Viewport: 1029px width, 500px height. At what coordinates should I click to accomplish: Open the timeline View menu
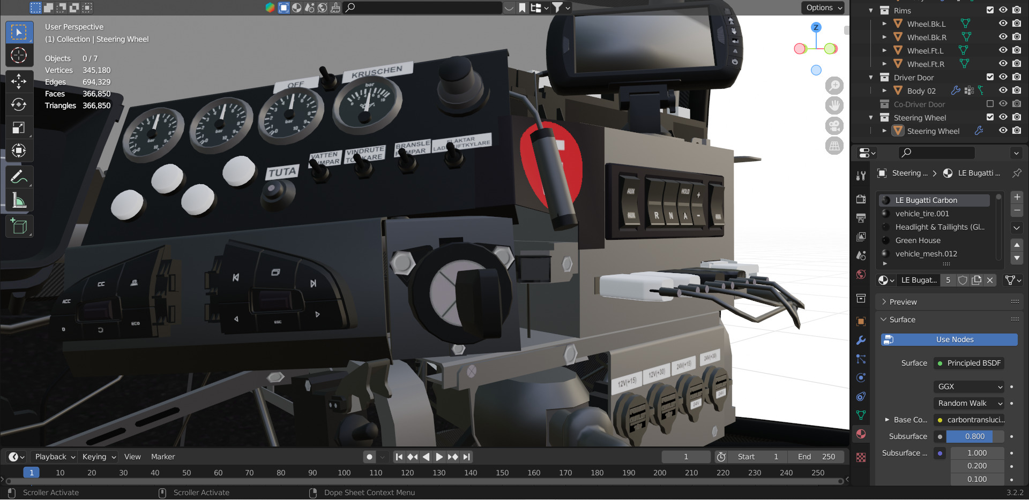click(x=132, y=457)
